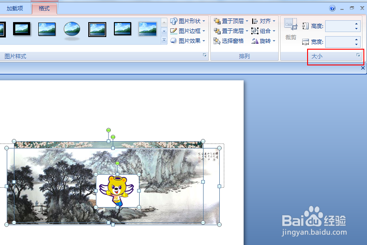Switch to the 加载项 tab
The width and height of the screenshot is (367, 245).
(15, 9)
